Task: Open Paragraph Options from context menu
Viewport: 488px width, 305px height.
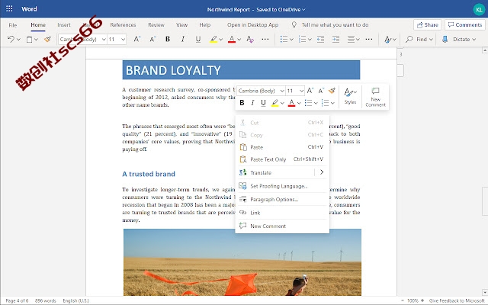Action: coord(282,199)
